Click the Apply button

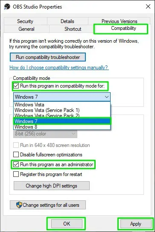point(136,224)
